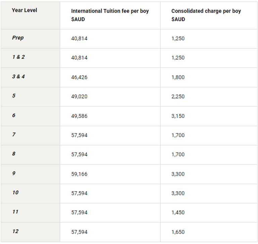The image size is (258, 244).
Task: Click the 1,800 consolidated charge cell
Action: click(178, 77)
